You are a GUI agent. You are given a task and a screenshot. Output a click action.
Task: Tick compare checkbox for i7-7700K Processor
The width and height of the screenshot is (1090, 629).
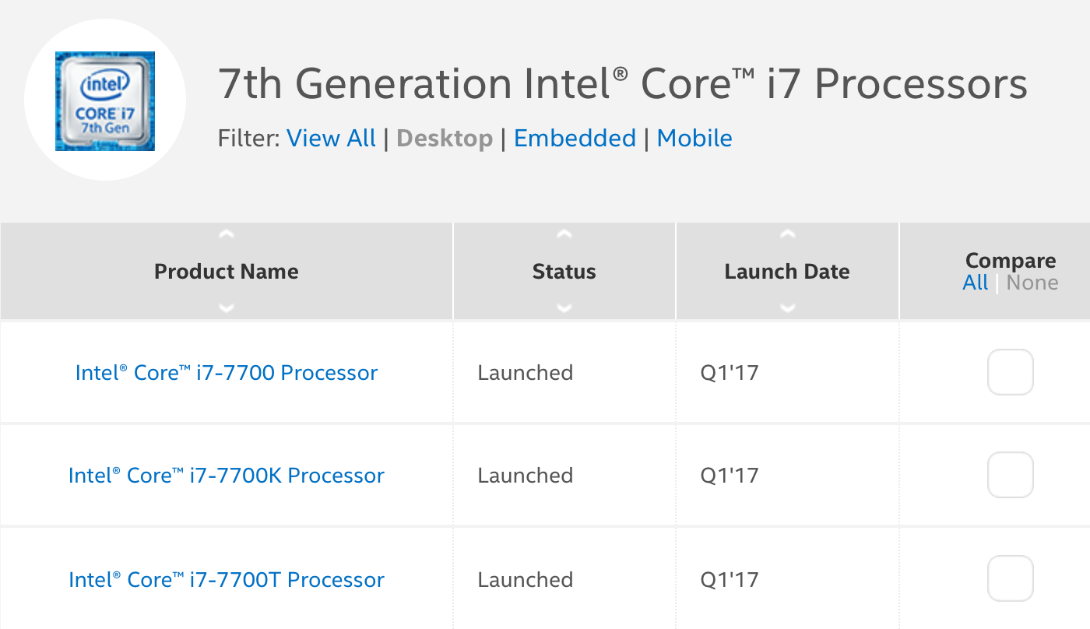(1010, 475)
